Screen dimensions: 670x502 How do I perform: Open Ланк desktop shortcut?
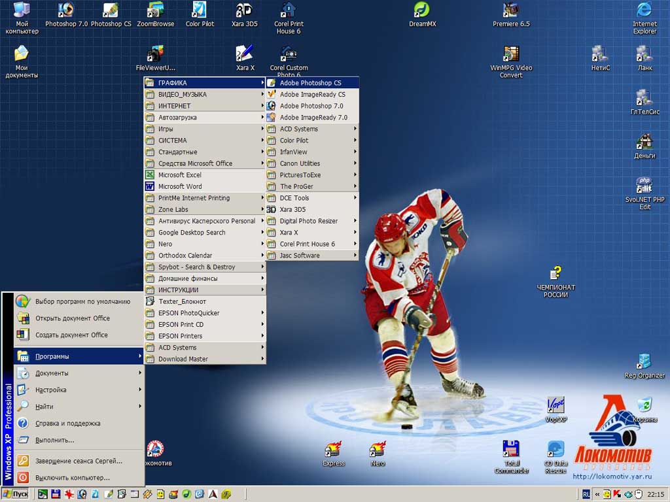point(644,58)
